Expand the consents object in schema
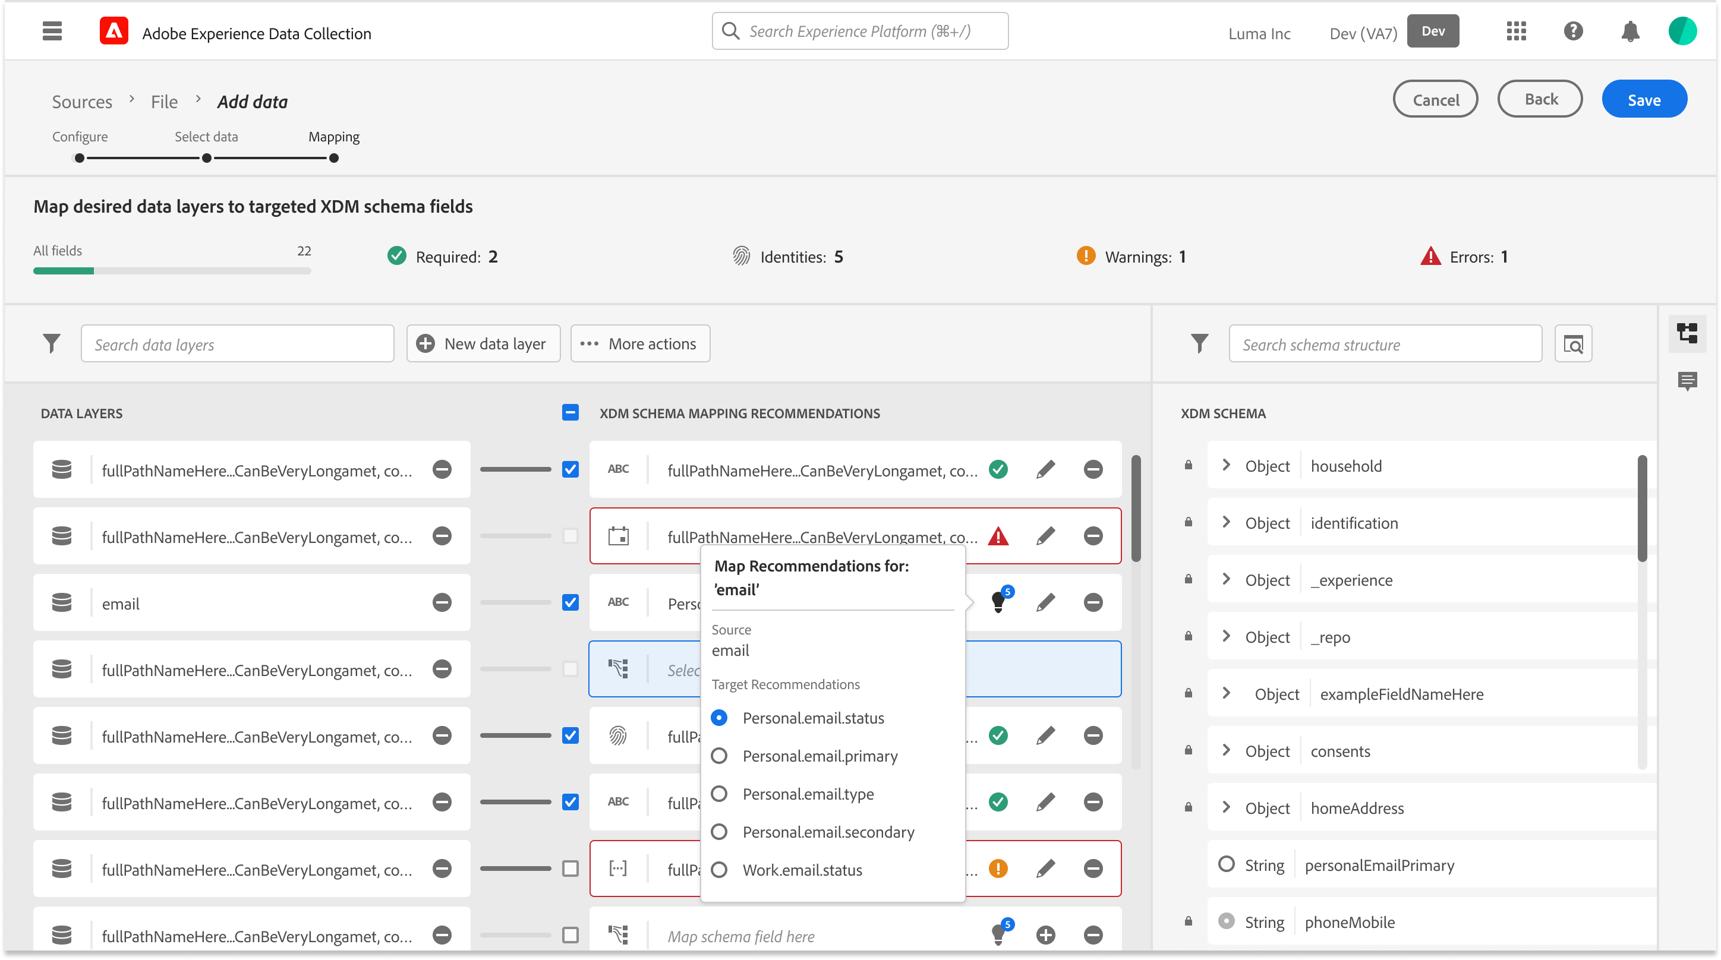The height and width of the screenshot is (960, 1721). point(1226,751)
